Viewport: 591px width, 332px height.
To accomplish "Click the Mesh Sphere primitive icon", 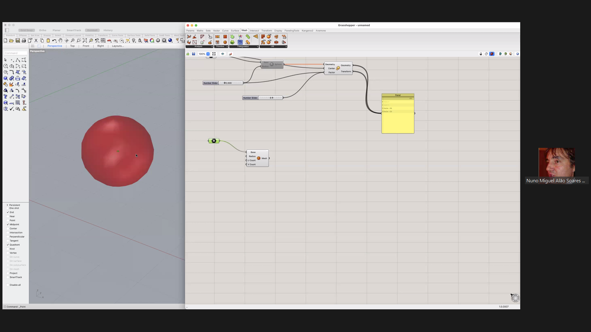I will (225, 42).
